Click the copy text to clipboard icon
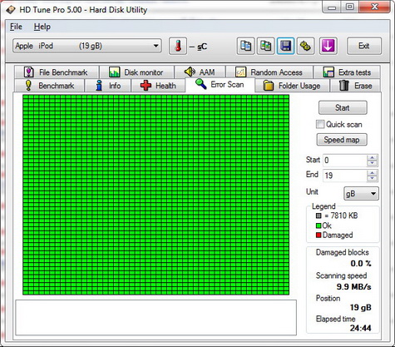 [245, 46]
